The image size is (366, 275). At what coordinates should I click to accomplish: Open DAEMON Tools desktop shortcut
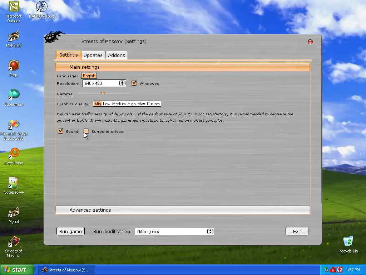pyautogui.click(x=41, y=10)
